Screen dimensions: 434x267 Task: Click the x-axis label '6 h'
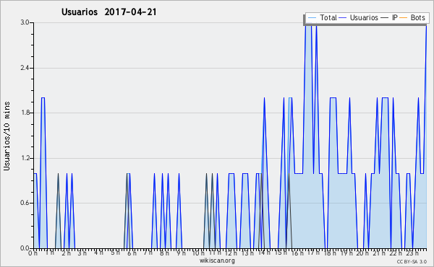132,253
